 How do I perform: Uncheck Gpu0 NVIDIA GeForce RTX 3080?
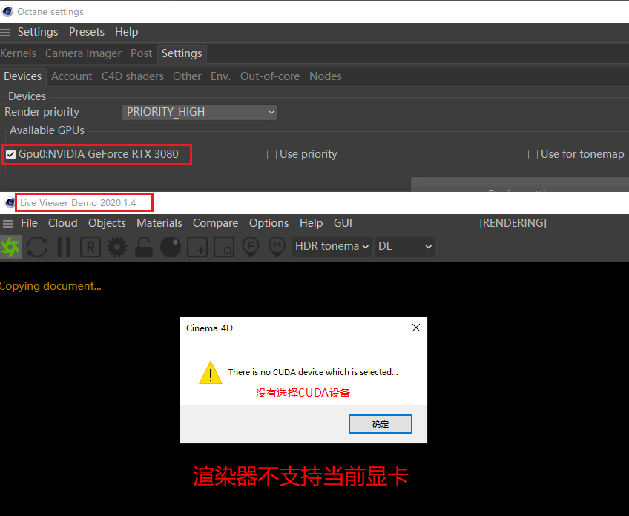coord(11,154)
